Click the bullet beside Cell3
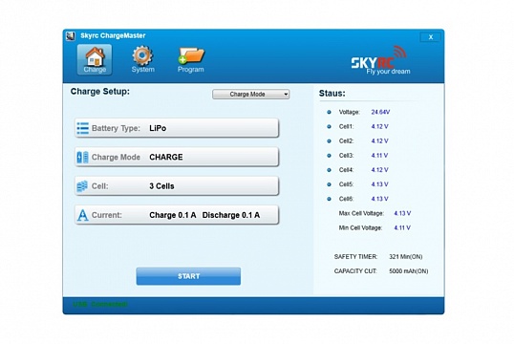The height and width of the screenshot is (344, 514). (329, 156)
